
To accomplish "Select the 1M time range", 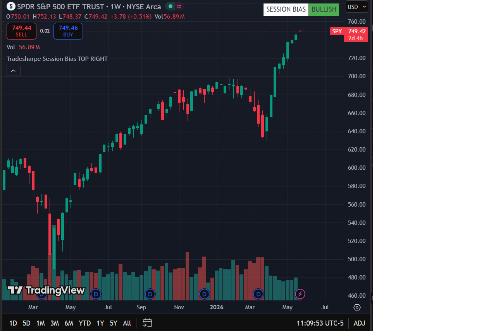I will pos(40,323).
